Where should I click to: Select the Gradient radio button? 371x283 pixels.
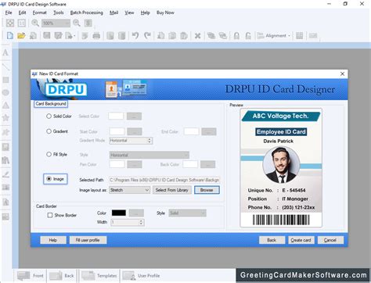[49, 131]
